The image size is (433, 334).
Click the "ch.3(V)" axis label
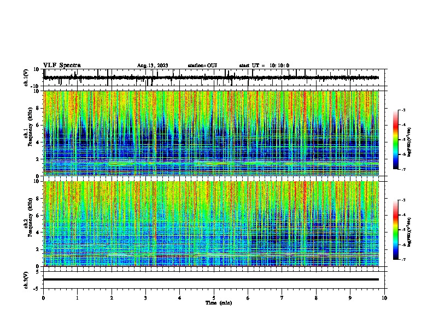(x=26, y=281)
